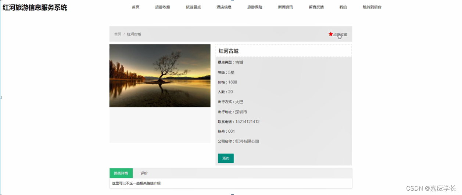Click 跳转到后台 link
Viewport: 462px width, 195px height.
[x=372, y=7]
